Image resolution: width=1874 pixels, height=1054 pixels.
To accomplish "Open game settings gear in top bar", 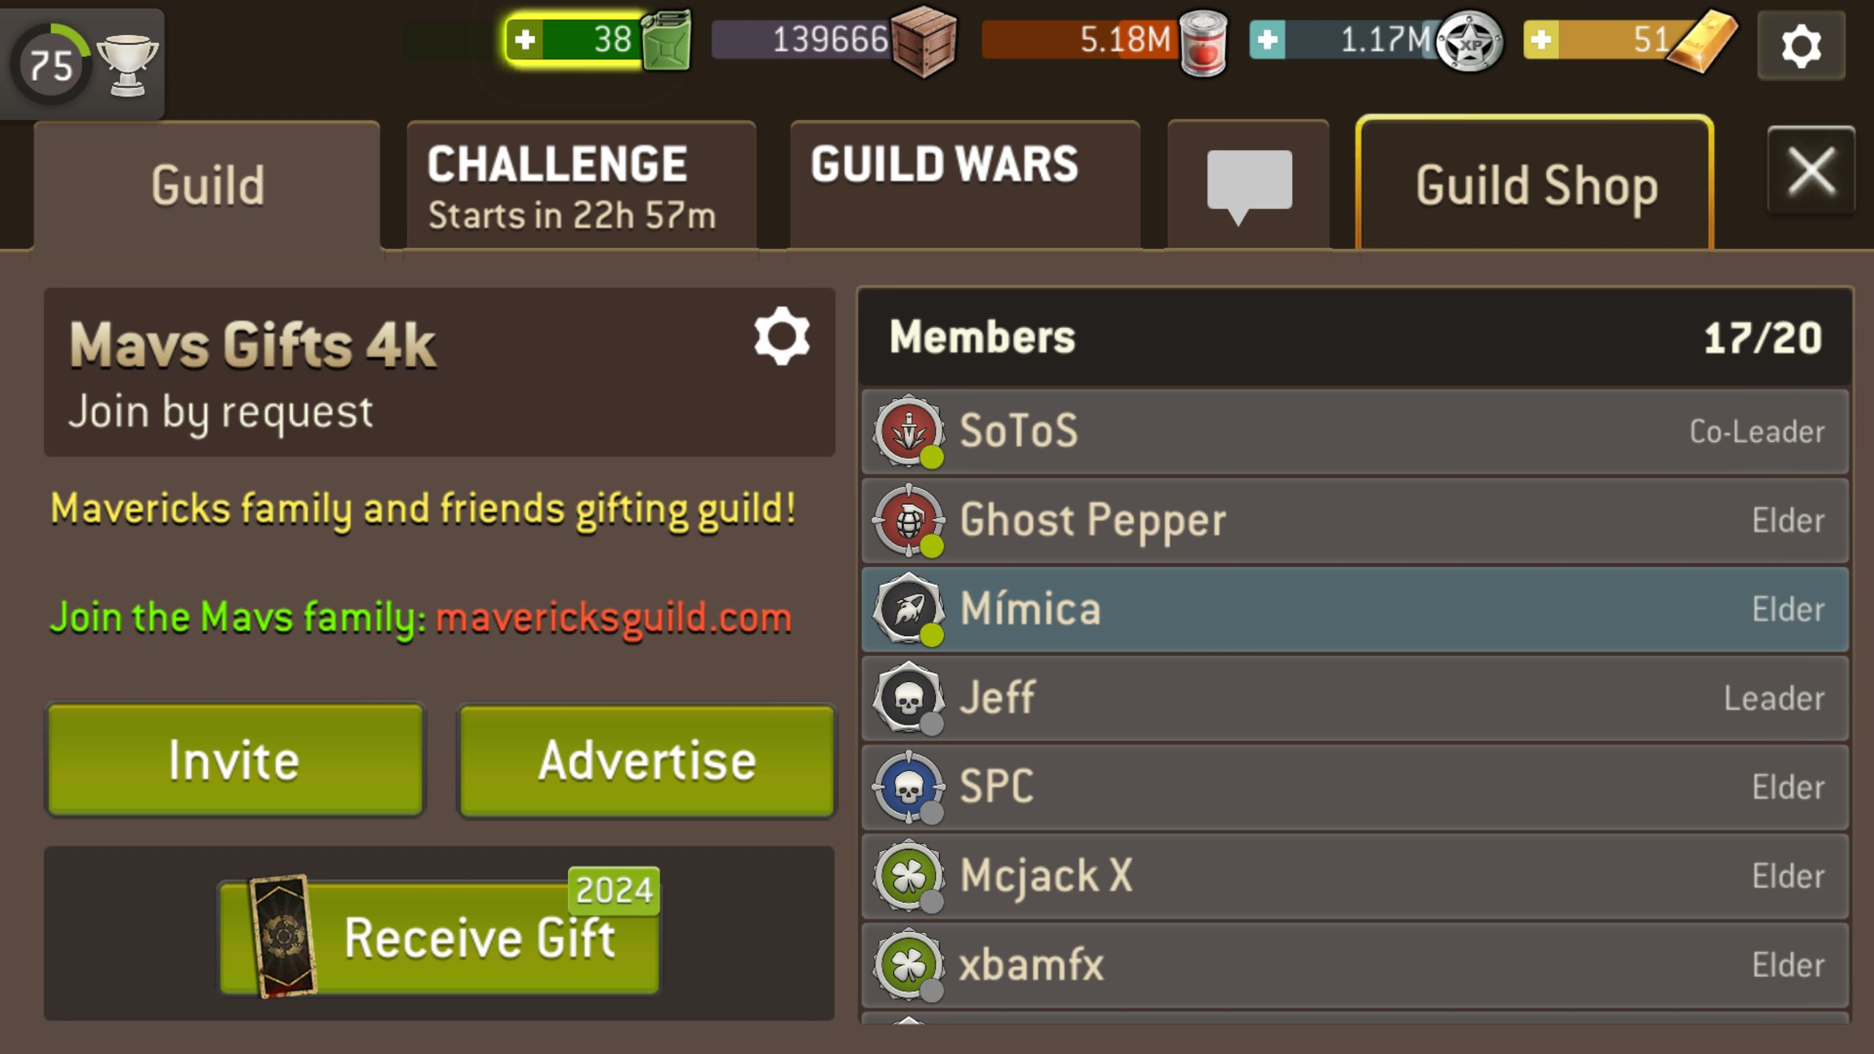I will pos(1801,46).
